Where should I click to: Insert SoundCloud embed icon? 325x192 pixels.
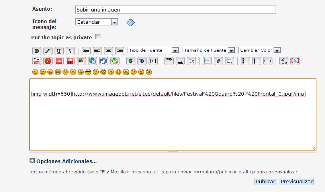coord(59,61)
